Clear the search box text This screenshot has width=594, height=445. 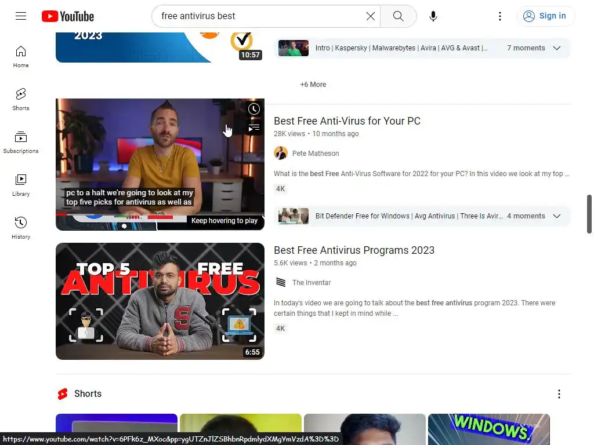tap(371, 16)
